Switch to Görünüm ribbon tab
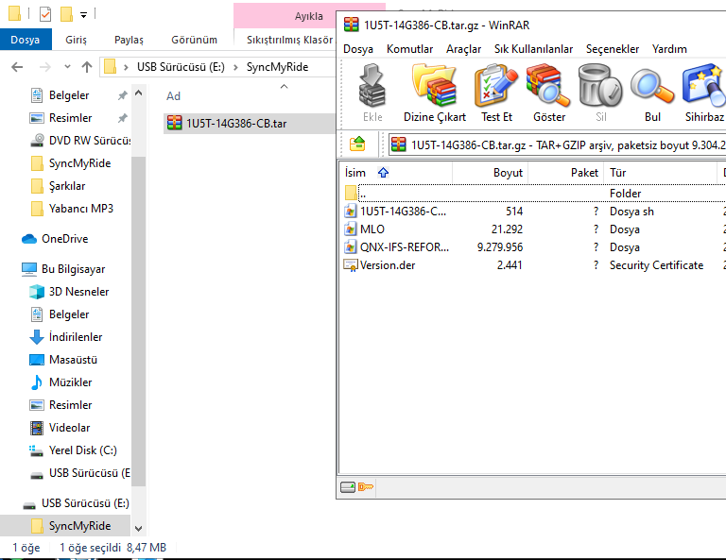Screen dimensions: 726x560 pos(194,40)
